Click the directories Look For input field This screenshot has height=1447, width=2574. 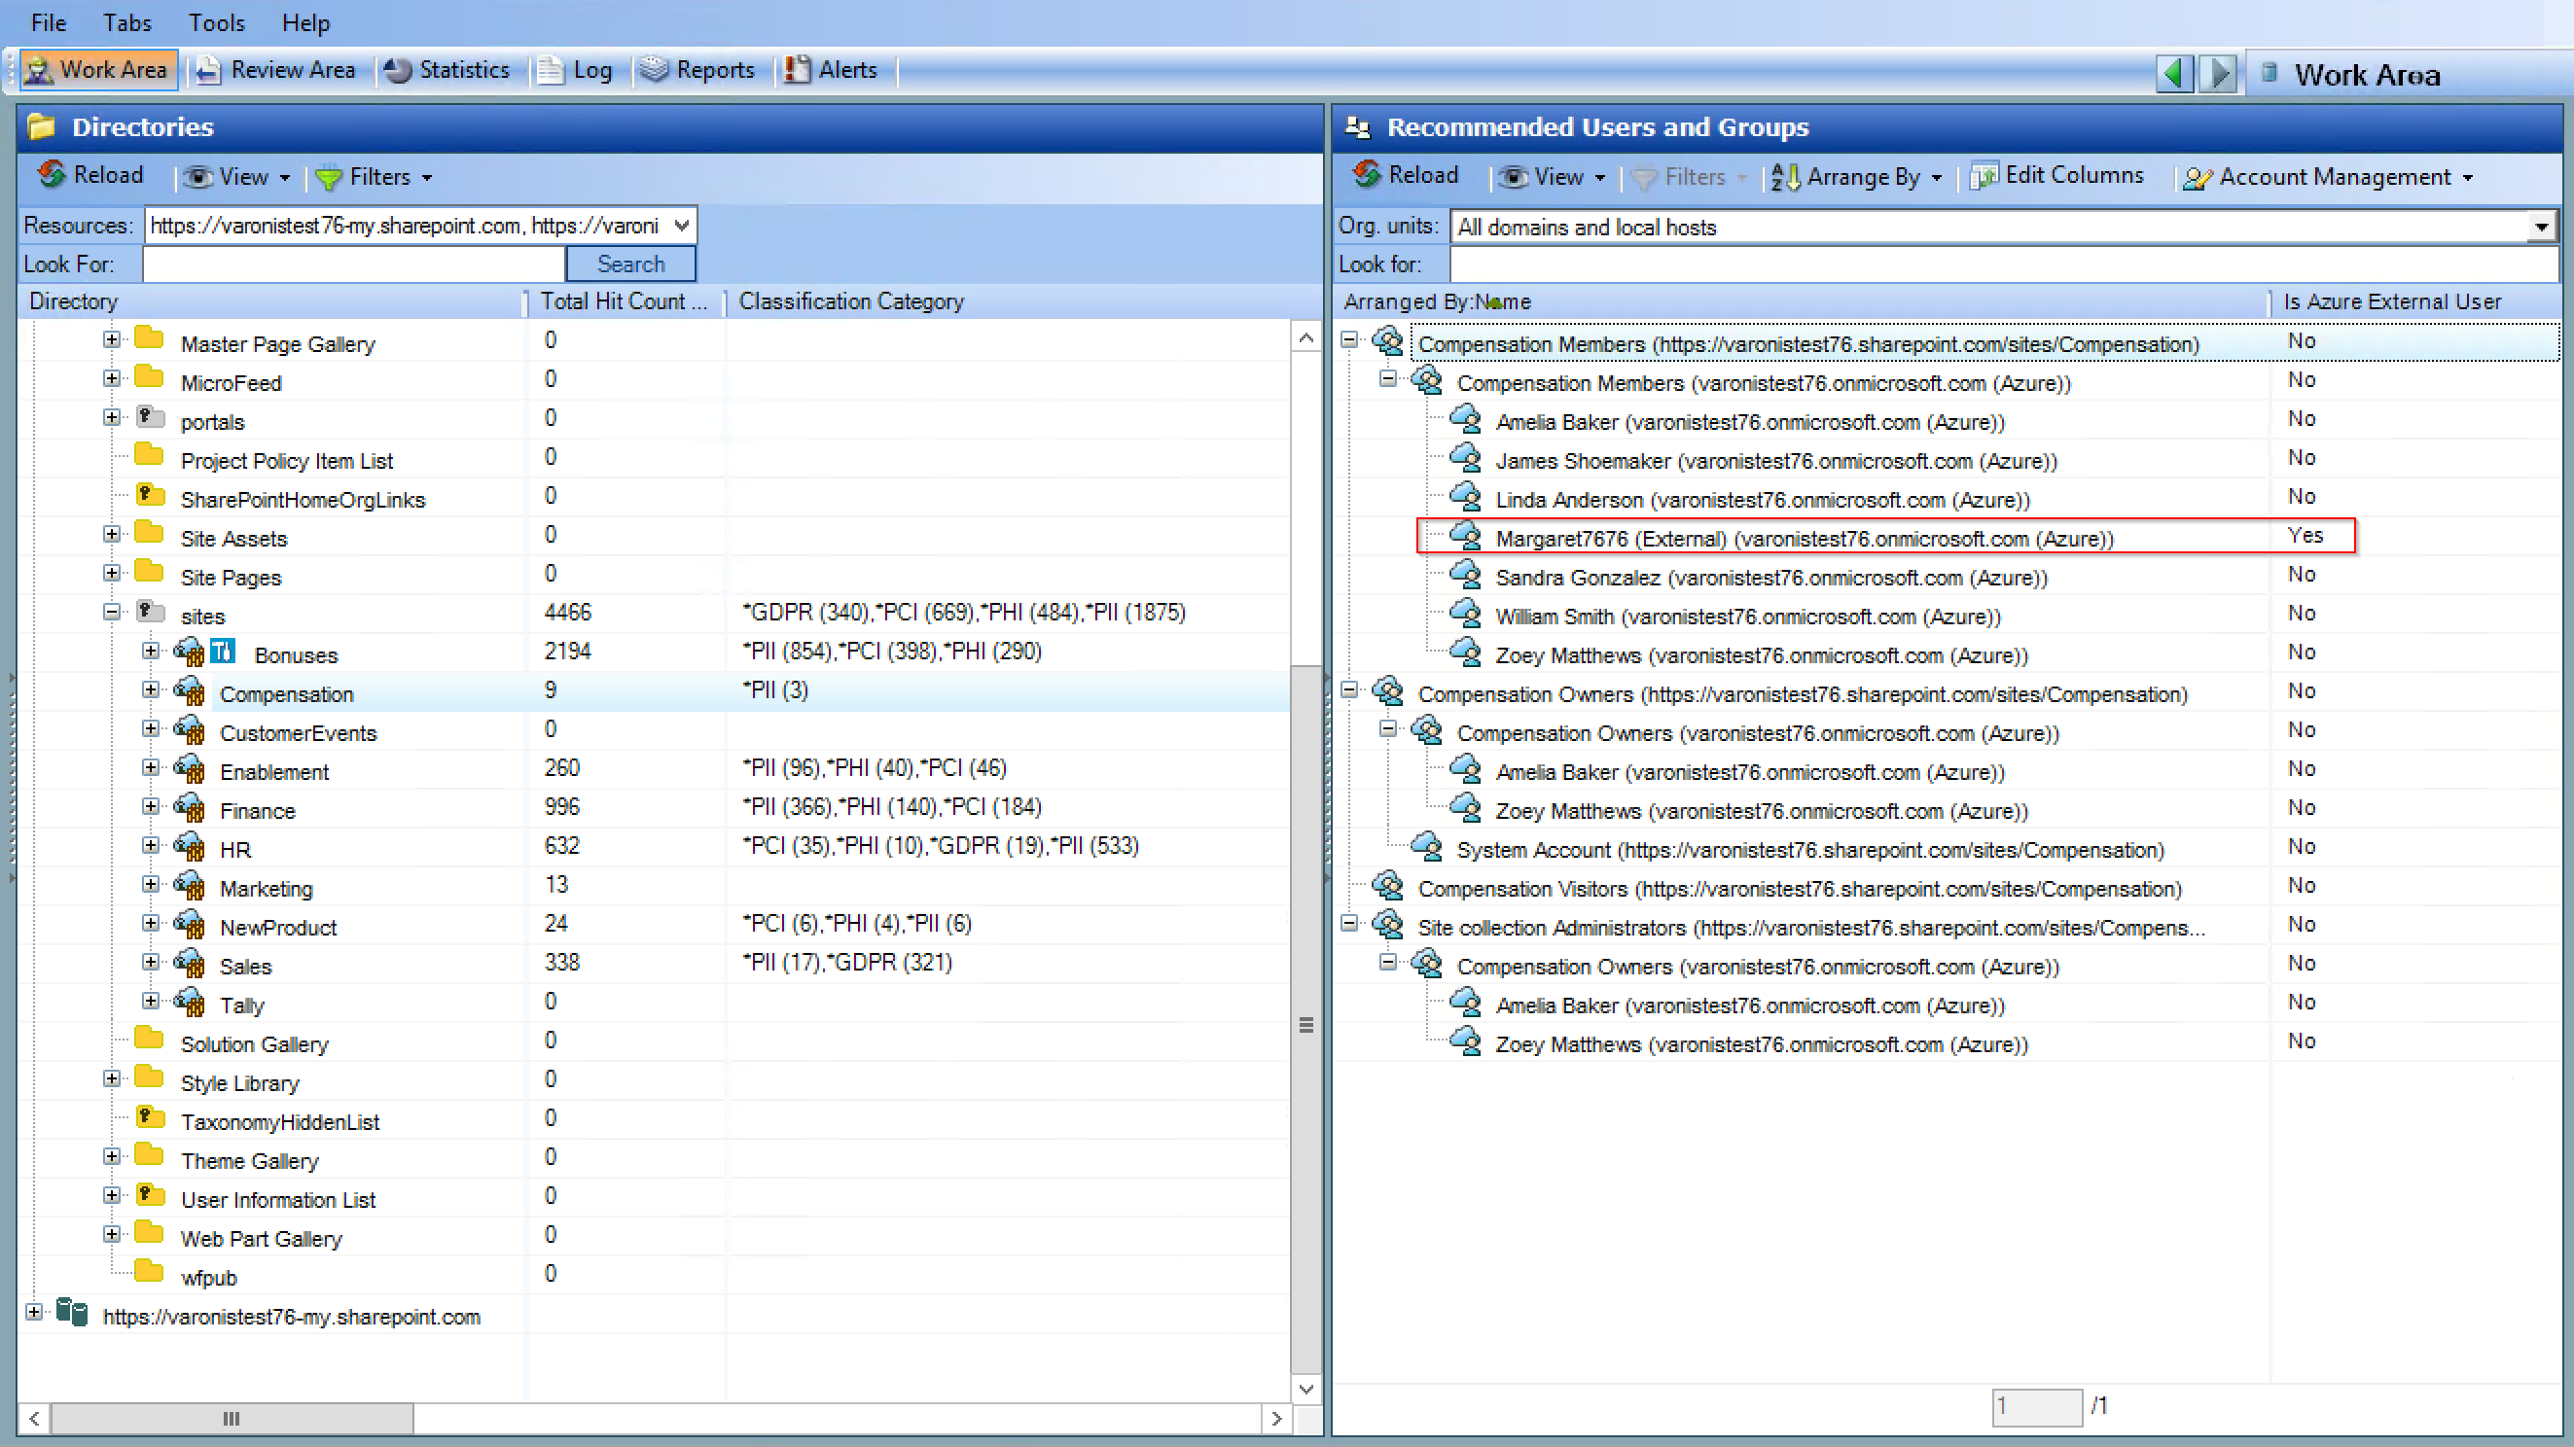[x=354, y=264]
